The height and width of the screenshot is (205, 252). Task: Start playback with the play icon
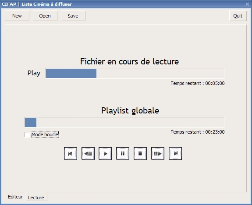(x=105, y=154)
